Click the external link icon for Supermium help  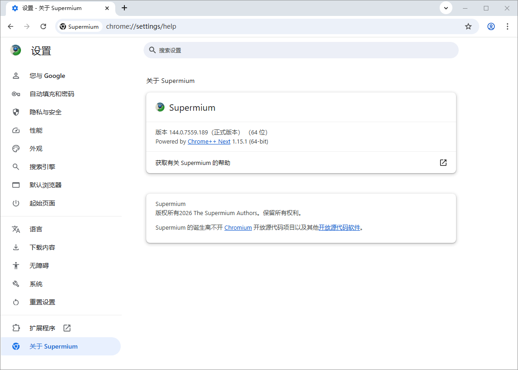pyautogui.click(x=443, y=163)
